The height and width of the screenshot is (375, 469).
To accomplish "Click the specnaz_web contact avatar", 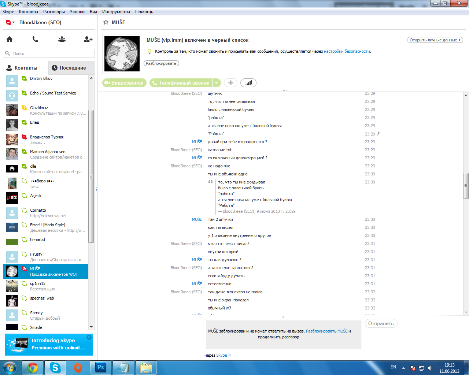I will (12, 301).
